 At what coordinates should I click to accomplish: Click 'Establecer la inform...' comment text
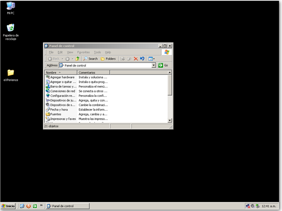coord(93,110)
